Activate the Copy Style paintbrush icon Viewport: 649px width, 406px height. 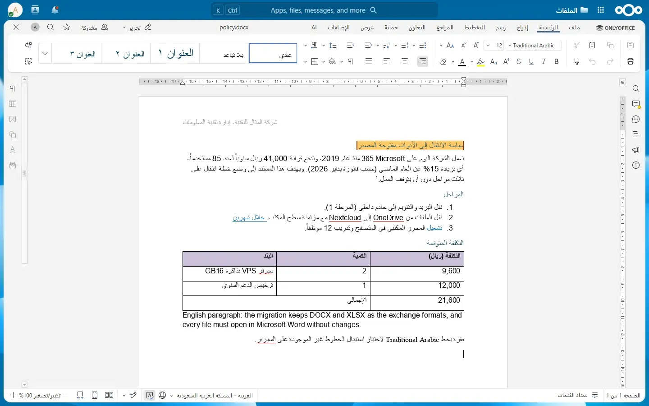pos(577,61)
